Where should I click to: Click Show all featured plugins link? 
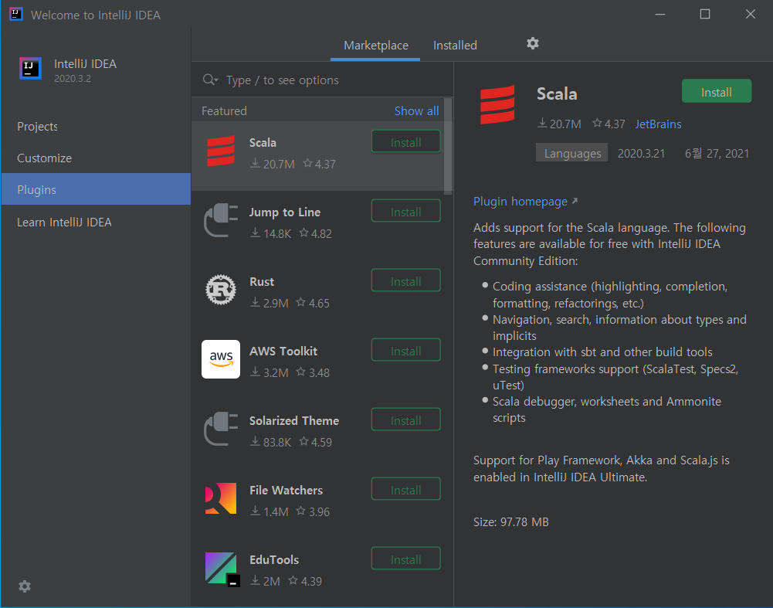pyautogui.click(x=416, y=111)
